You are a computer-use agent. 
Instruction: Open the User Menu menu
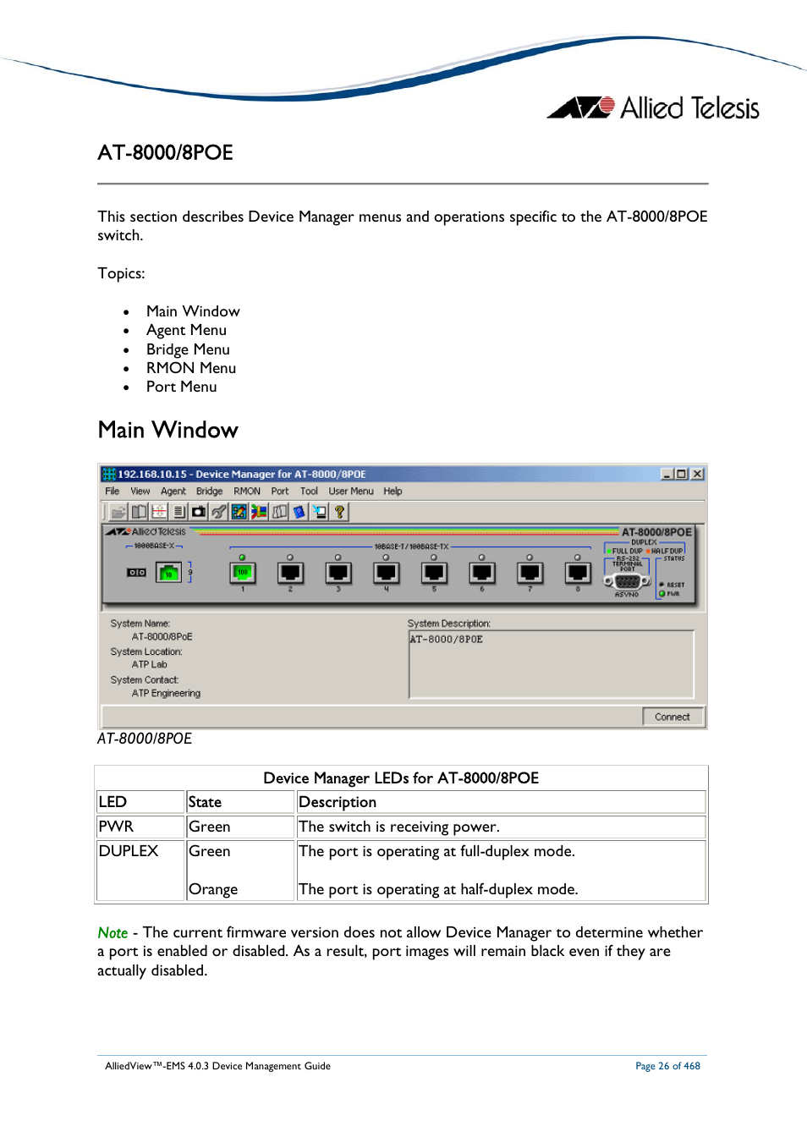351,491
